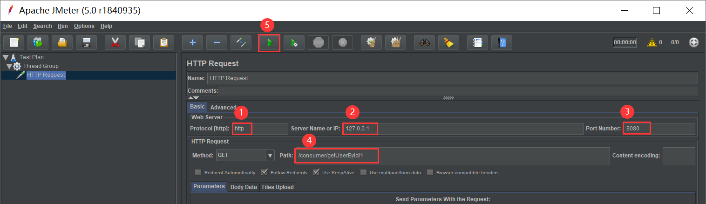The width and height of the screenshot is (706, 204).
Task: Click the comments panel collapse arrows
Action: (x=193, y=98)
